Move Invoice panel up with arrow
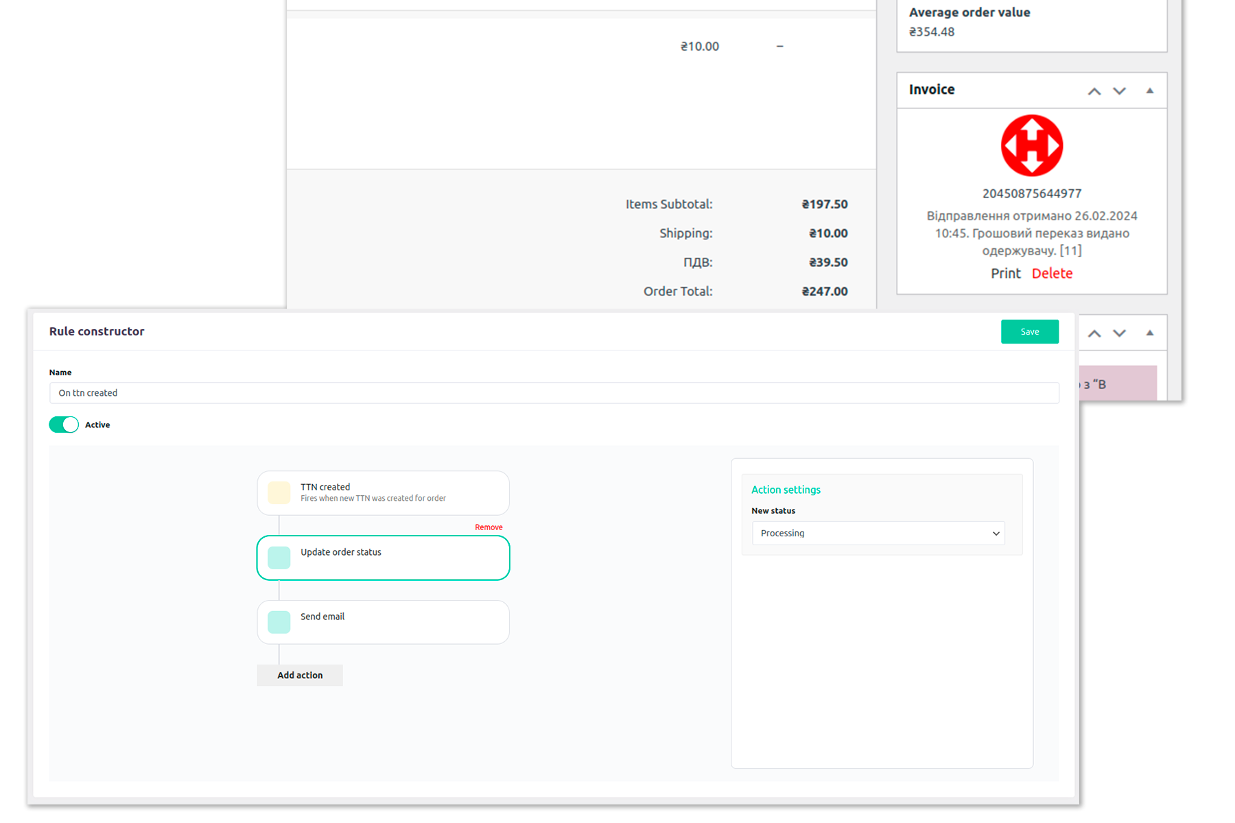The width and height of the screenshot is (1235, 823). pyautogui.click(x=1094, y=91)
